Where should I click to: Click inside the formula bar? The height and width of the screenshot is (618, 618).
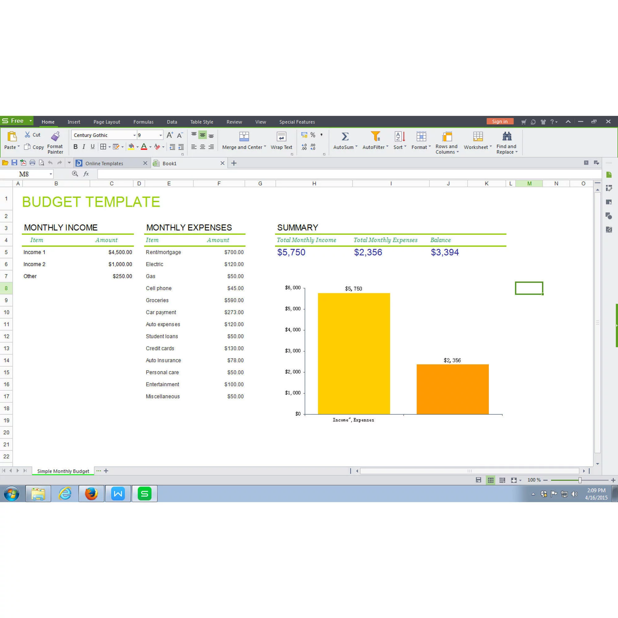224,174
